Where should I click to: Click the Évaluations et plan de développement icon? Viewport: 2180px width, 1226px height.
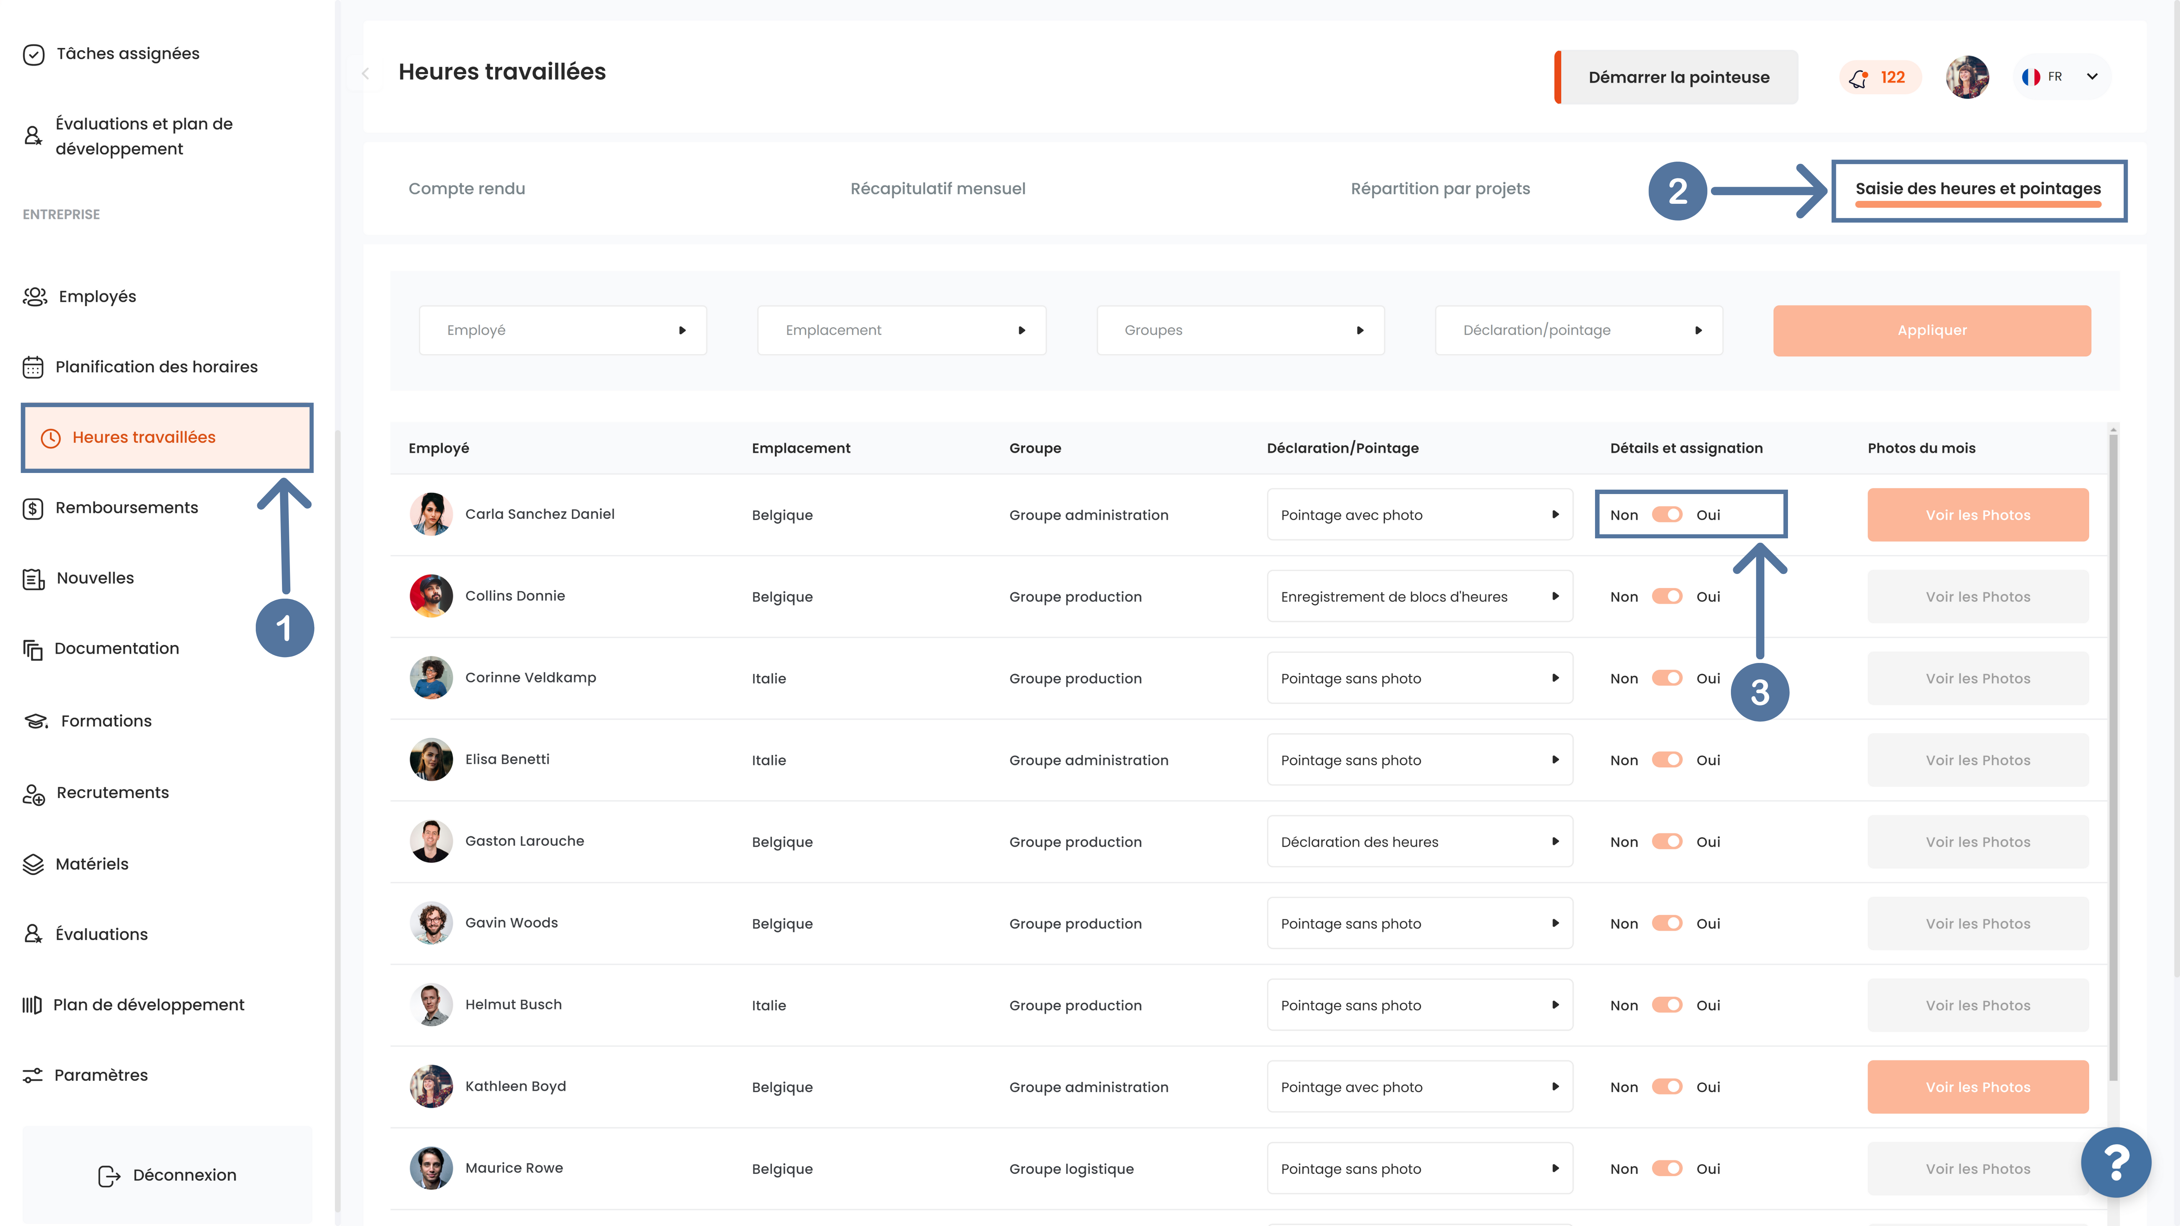coord(33,135)
